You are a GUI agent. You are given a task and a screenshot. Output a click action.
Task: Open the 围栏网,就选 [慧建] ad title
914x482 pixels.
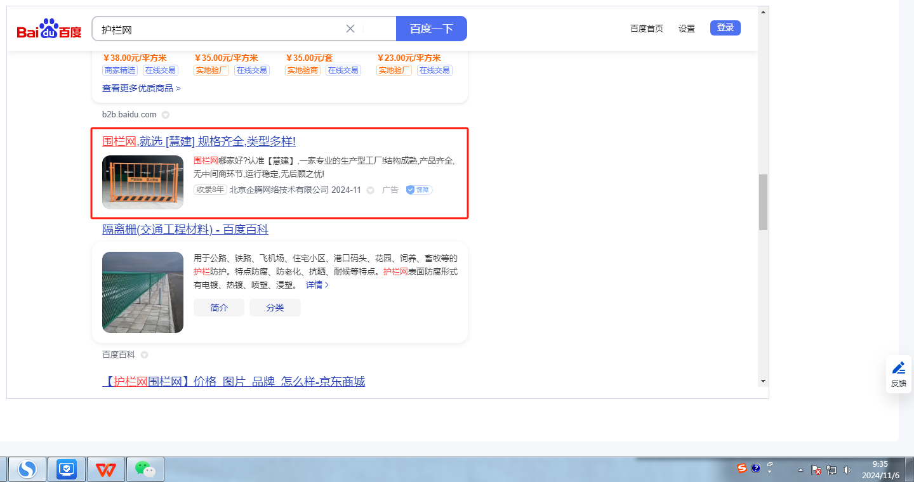199,141
